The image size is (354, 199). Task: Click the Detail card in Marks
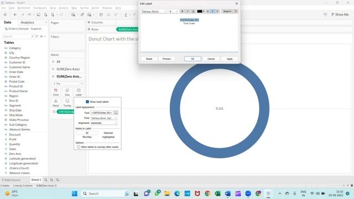pos(56,103)
